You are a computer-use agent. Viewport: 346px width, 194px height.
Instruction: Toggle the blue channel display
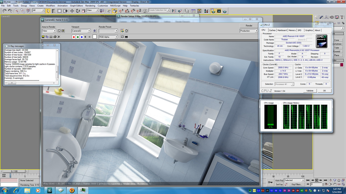82,37
